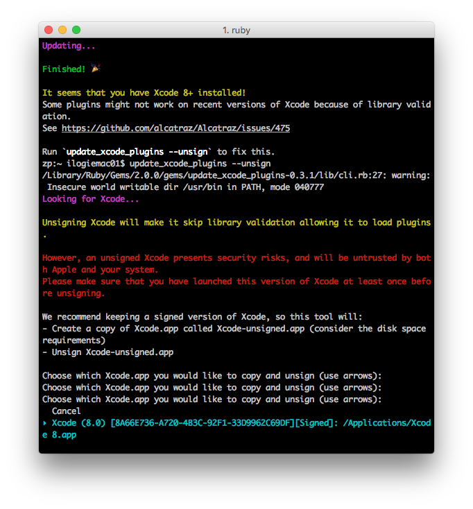473x509 pixels.
Task: Click the red "However, an unsigned Xcode presents" warning
Action: pos(237,258)
